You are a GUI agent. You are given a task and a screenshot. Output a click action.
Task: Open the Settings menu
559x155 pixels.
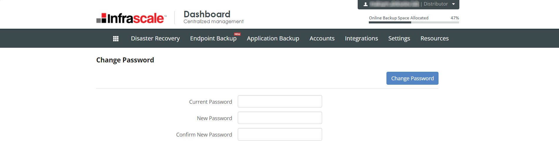coord(399,38)
